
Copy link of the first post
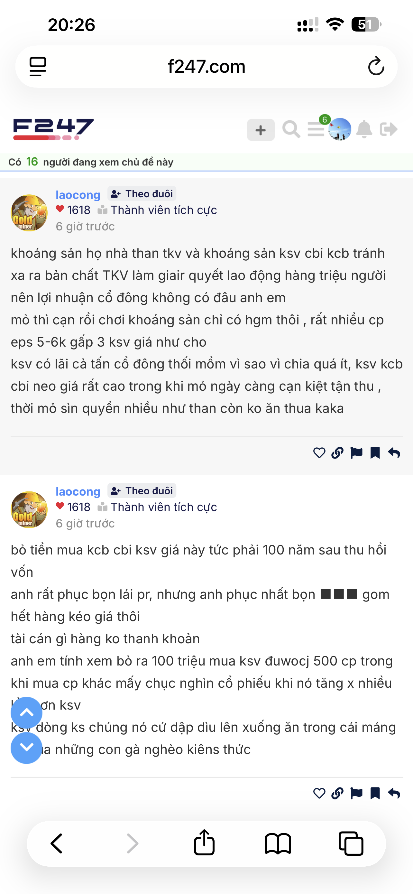337,453
